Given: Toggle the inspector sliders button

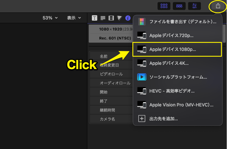Looking at the screenshot, I should pyautogui.click(x=194, y=6).
